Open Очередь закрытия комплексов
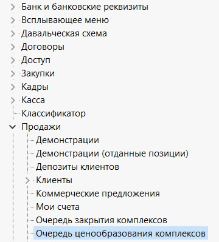 click(x=102, y=220)
